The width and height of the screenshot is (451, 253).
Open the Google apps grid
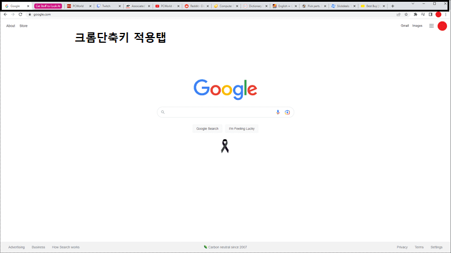tap(431, 26)
